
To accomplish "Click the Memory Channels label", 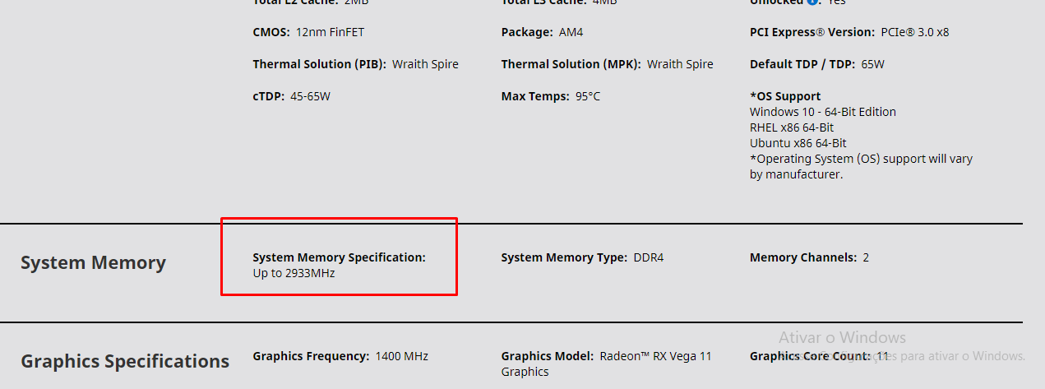I will click(x=803, y=257).
